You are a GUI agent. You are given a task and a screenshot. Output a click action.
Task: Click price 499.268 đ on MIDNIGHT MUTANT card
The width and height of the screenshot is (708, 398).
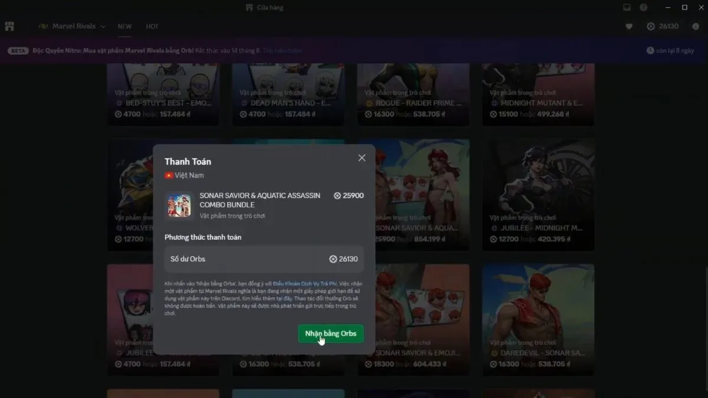[x=553, y=114]
